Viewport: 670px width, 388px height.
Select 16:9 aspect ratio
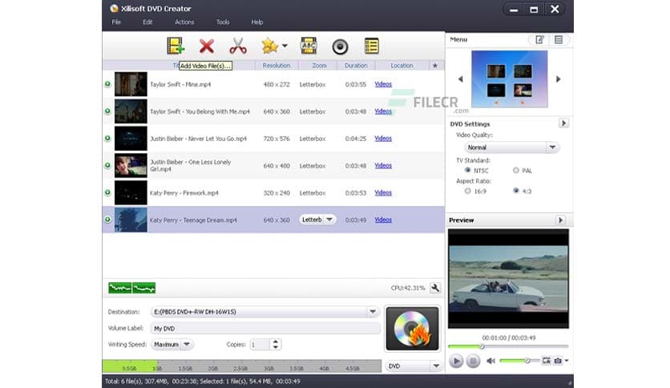click(x=468, y=191)
